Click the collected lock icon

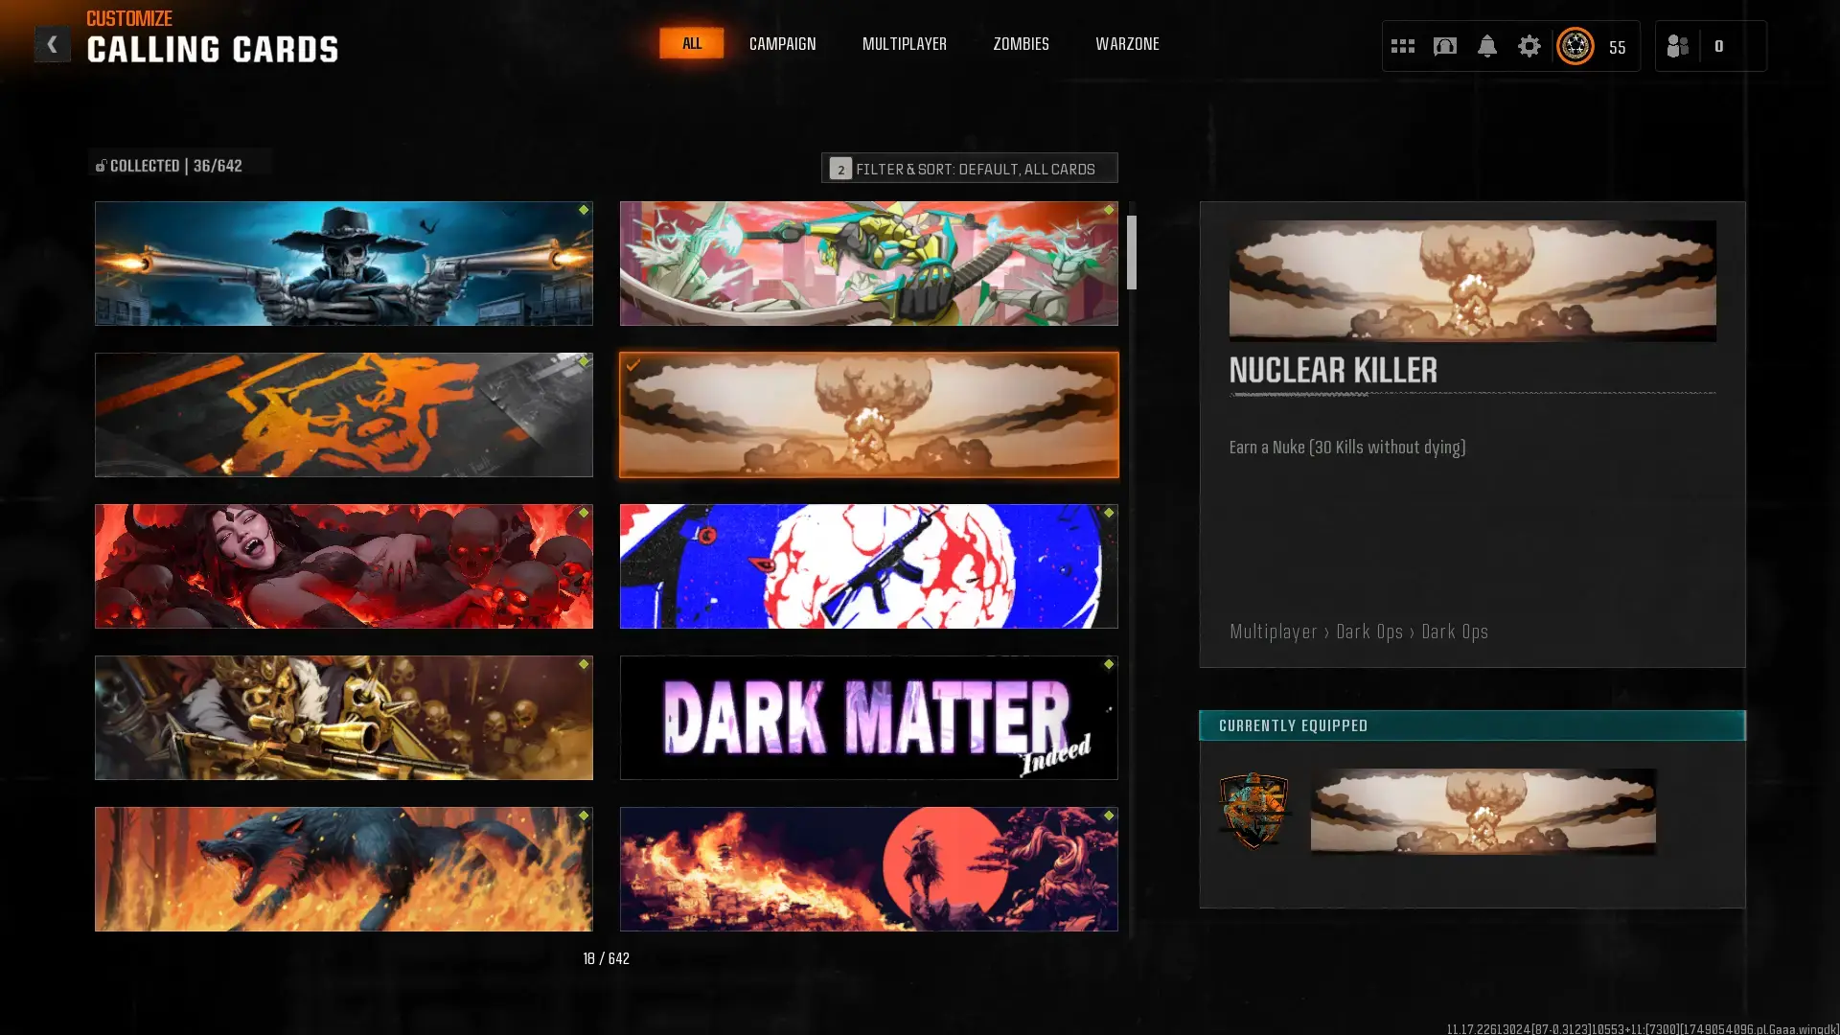pyautogui.click(x=101, y=166)
